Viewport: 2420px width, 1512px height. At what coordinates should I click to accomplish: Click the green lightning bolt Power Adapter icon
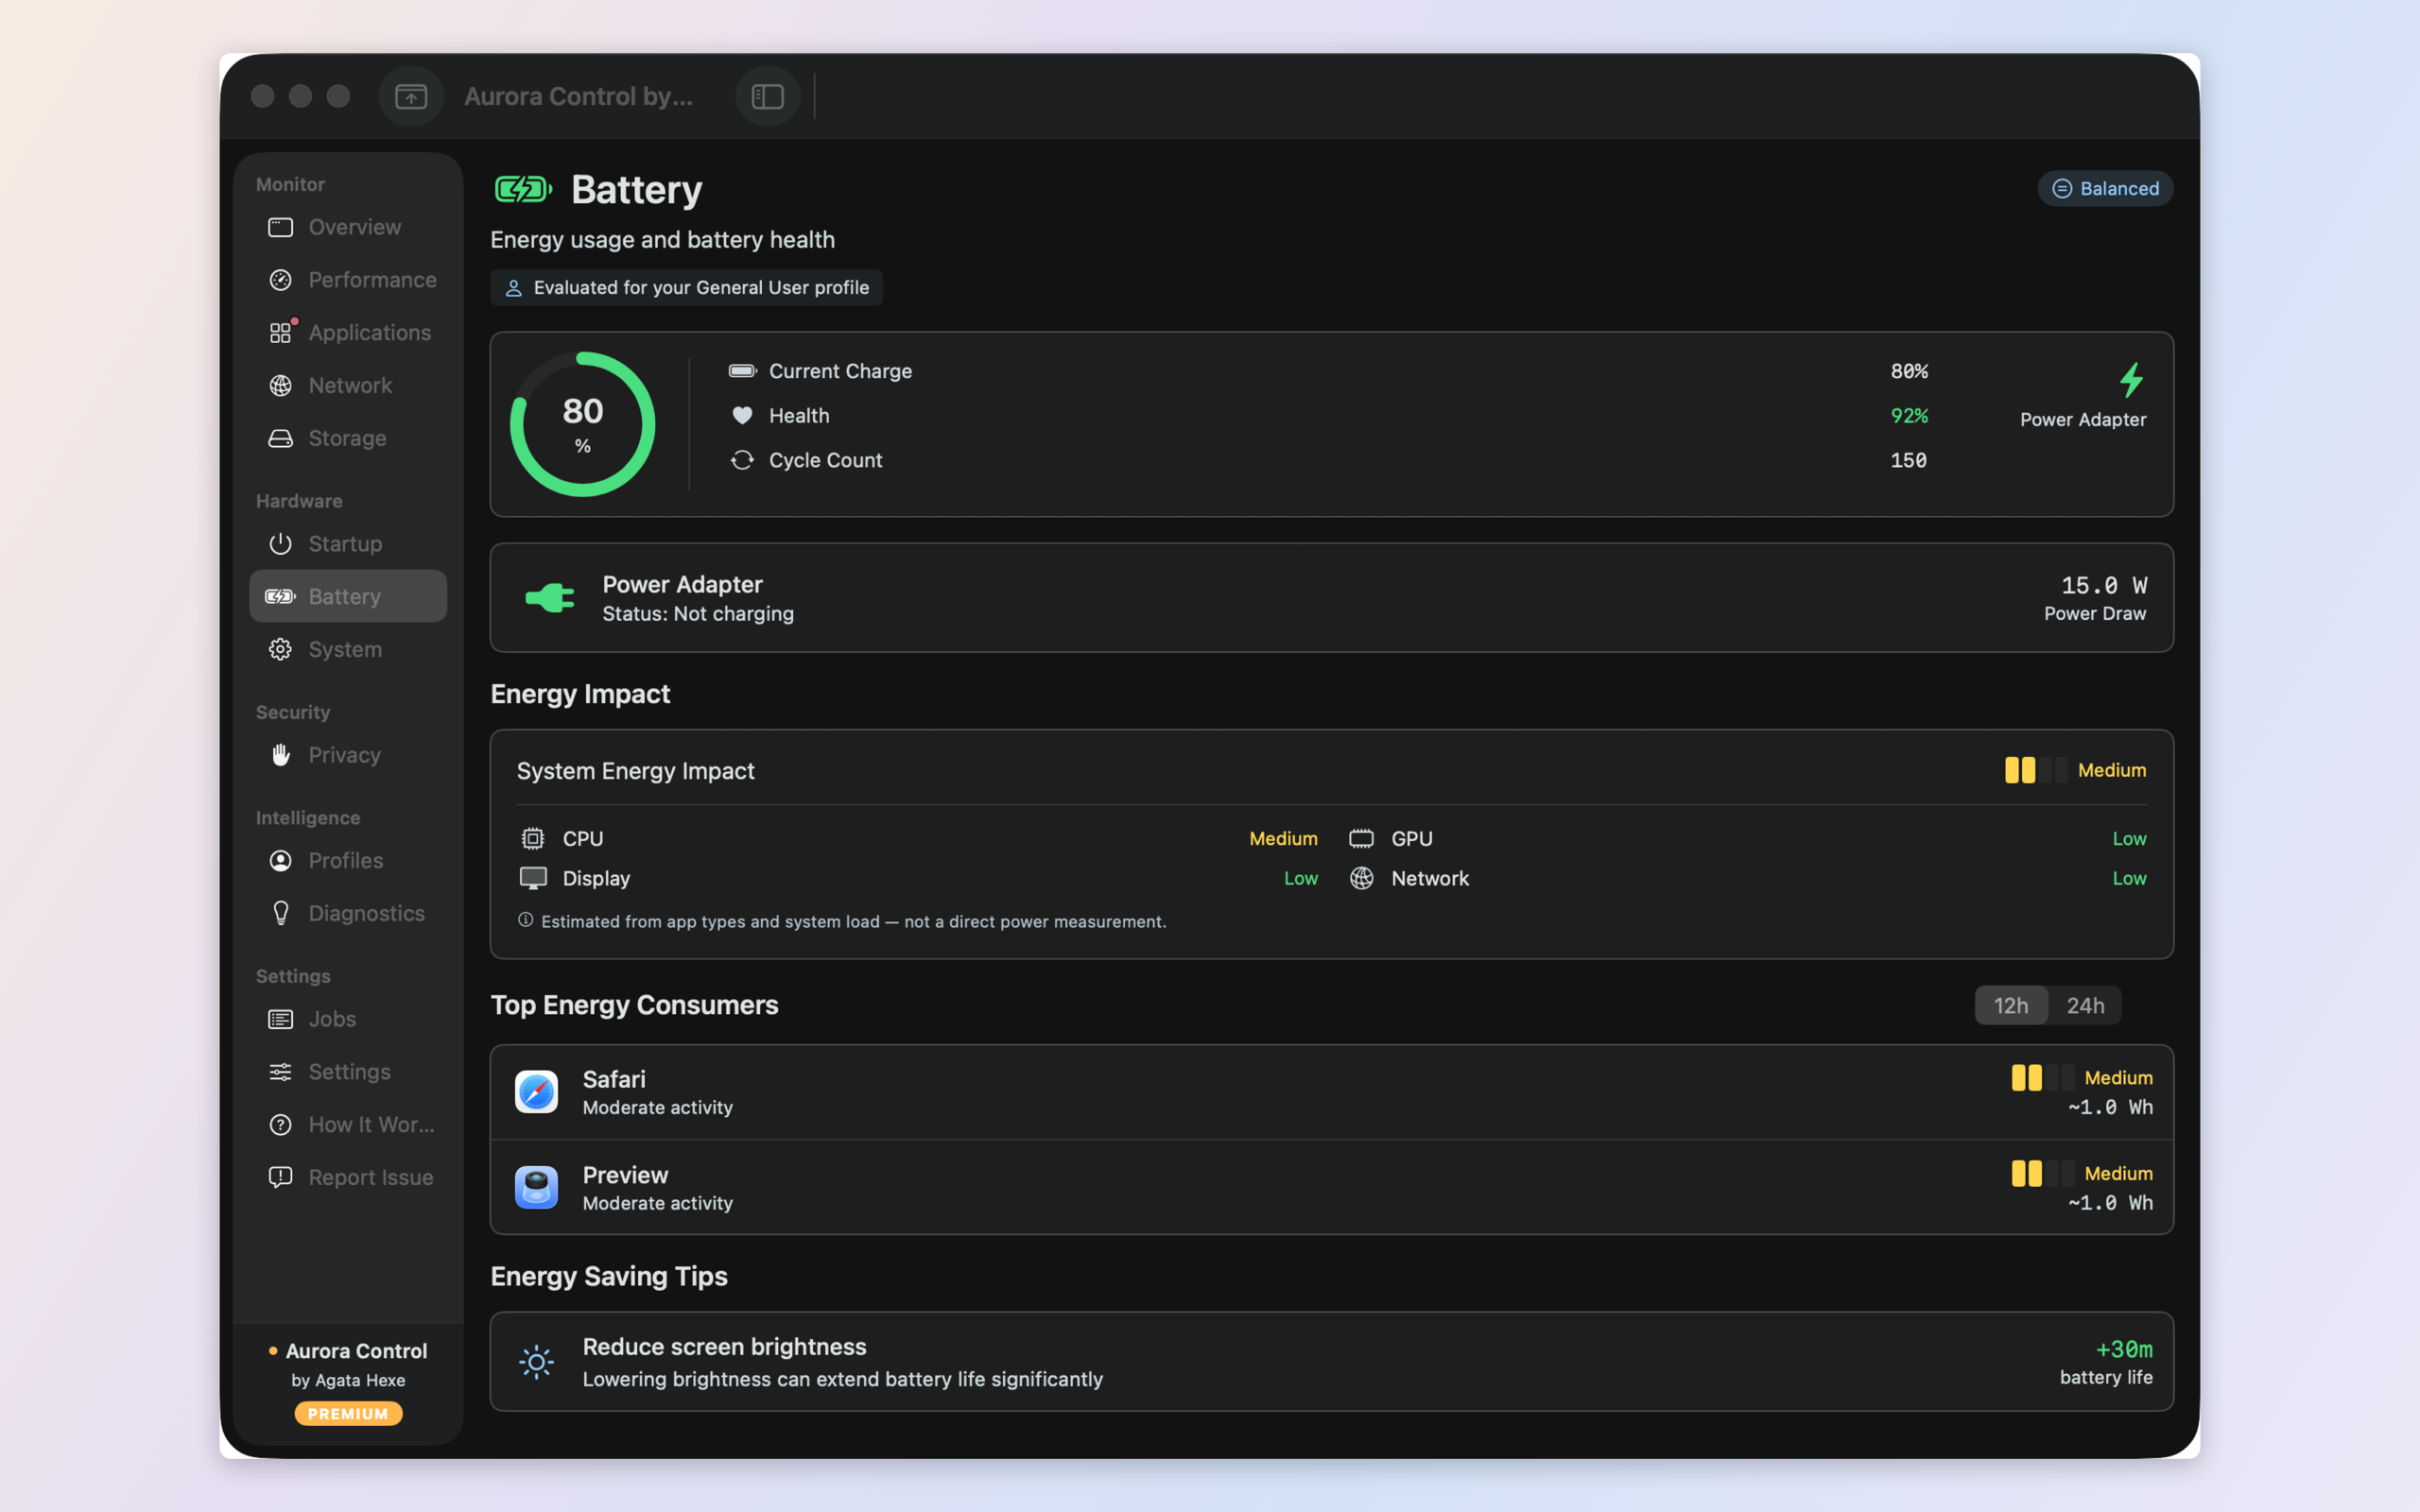[2131, 380]
